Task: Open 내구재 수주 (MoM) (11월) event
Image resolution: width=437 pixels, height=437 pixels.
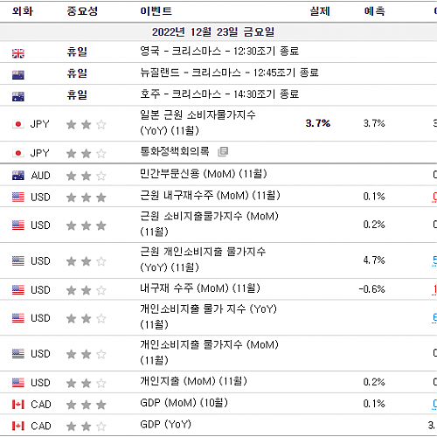Action: pos(200,288)
